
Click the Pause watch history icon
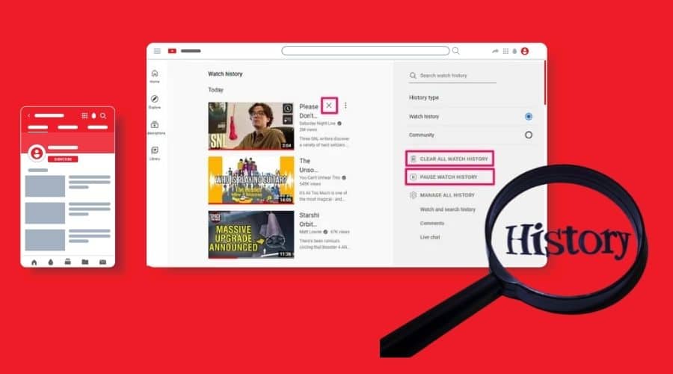[413, 177]
